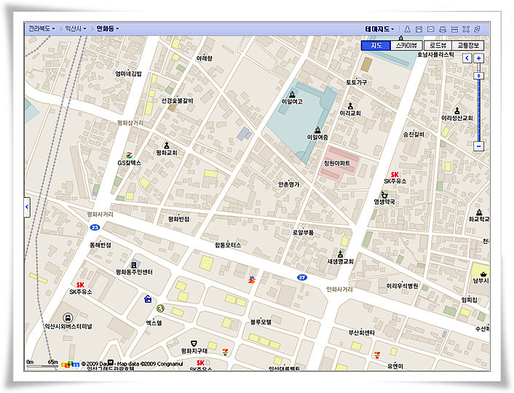Click the 평화동주민센터 office icon
This screenshot has height=393, width=514.
pos(134,264)
